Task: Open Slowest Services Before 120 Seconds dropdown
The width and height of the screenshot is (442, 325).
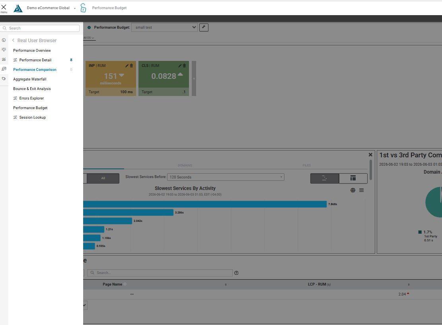Action: [x=226, y=177]
